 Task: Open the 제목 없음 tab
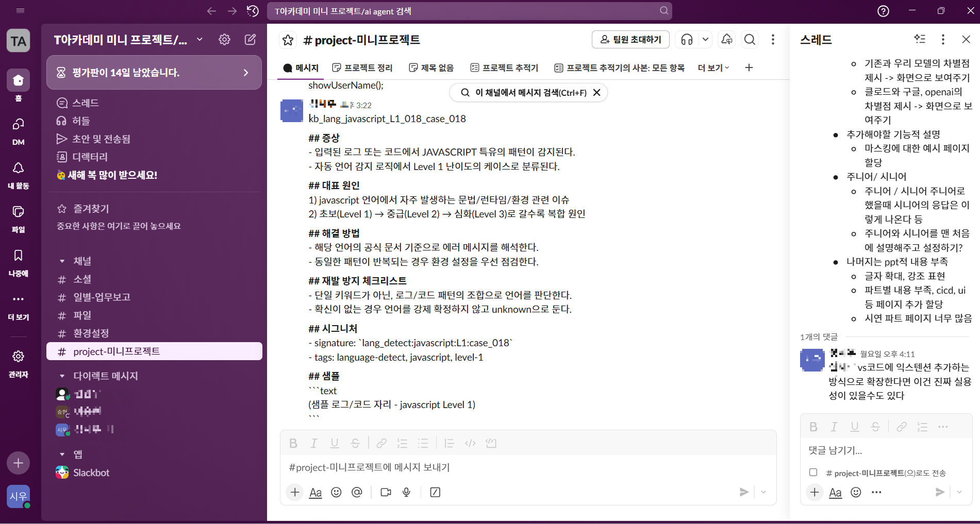(431, 68)
